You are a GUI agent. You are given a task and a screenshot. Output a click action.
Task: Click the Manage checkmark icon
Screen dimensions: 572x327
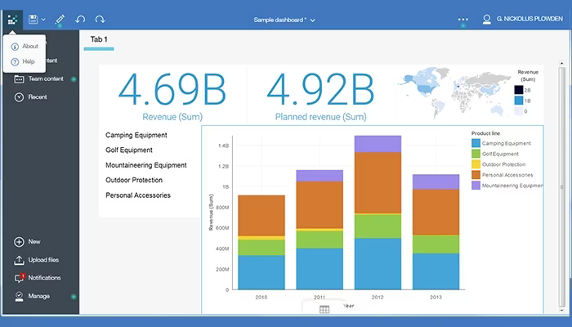[x=19, y=296]
